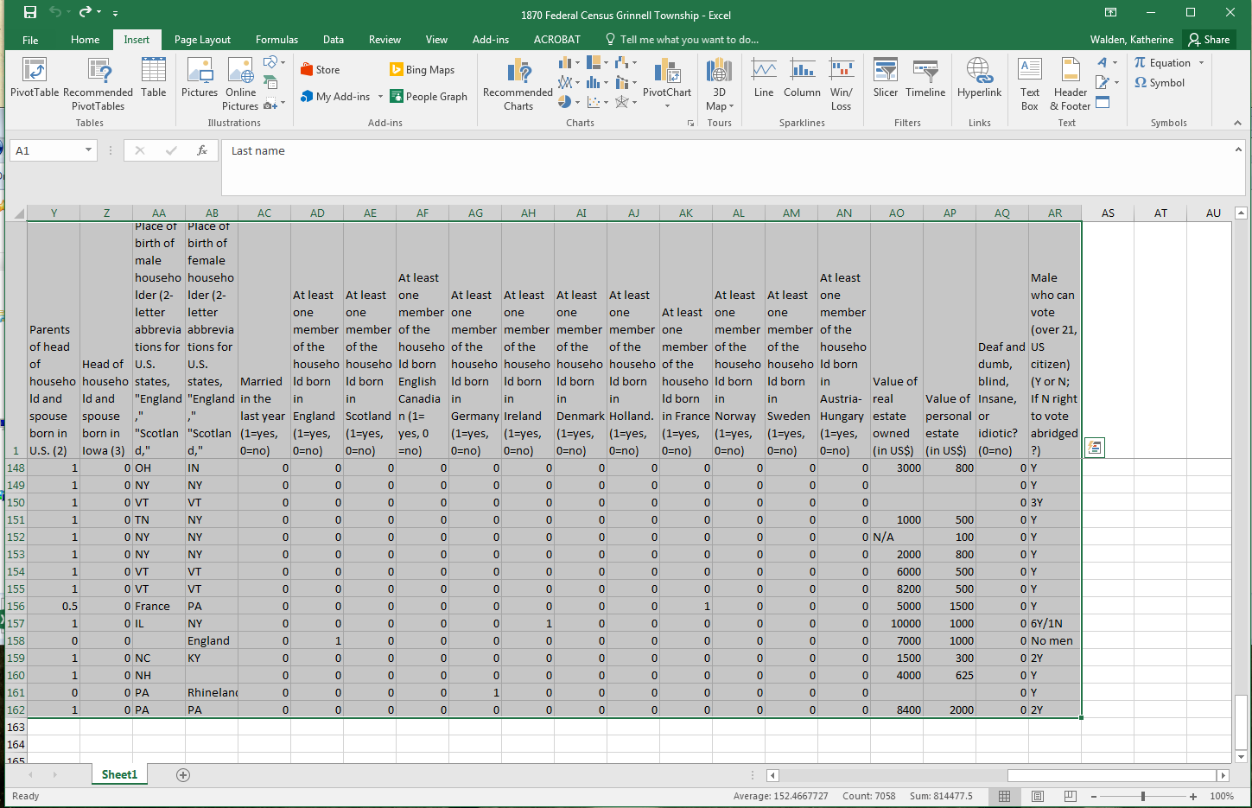Click the Save icon in title bar
Screen dimensions: 1252x808
30,13
